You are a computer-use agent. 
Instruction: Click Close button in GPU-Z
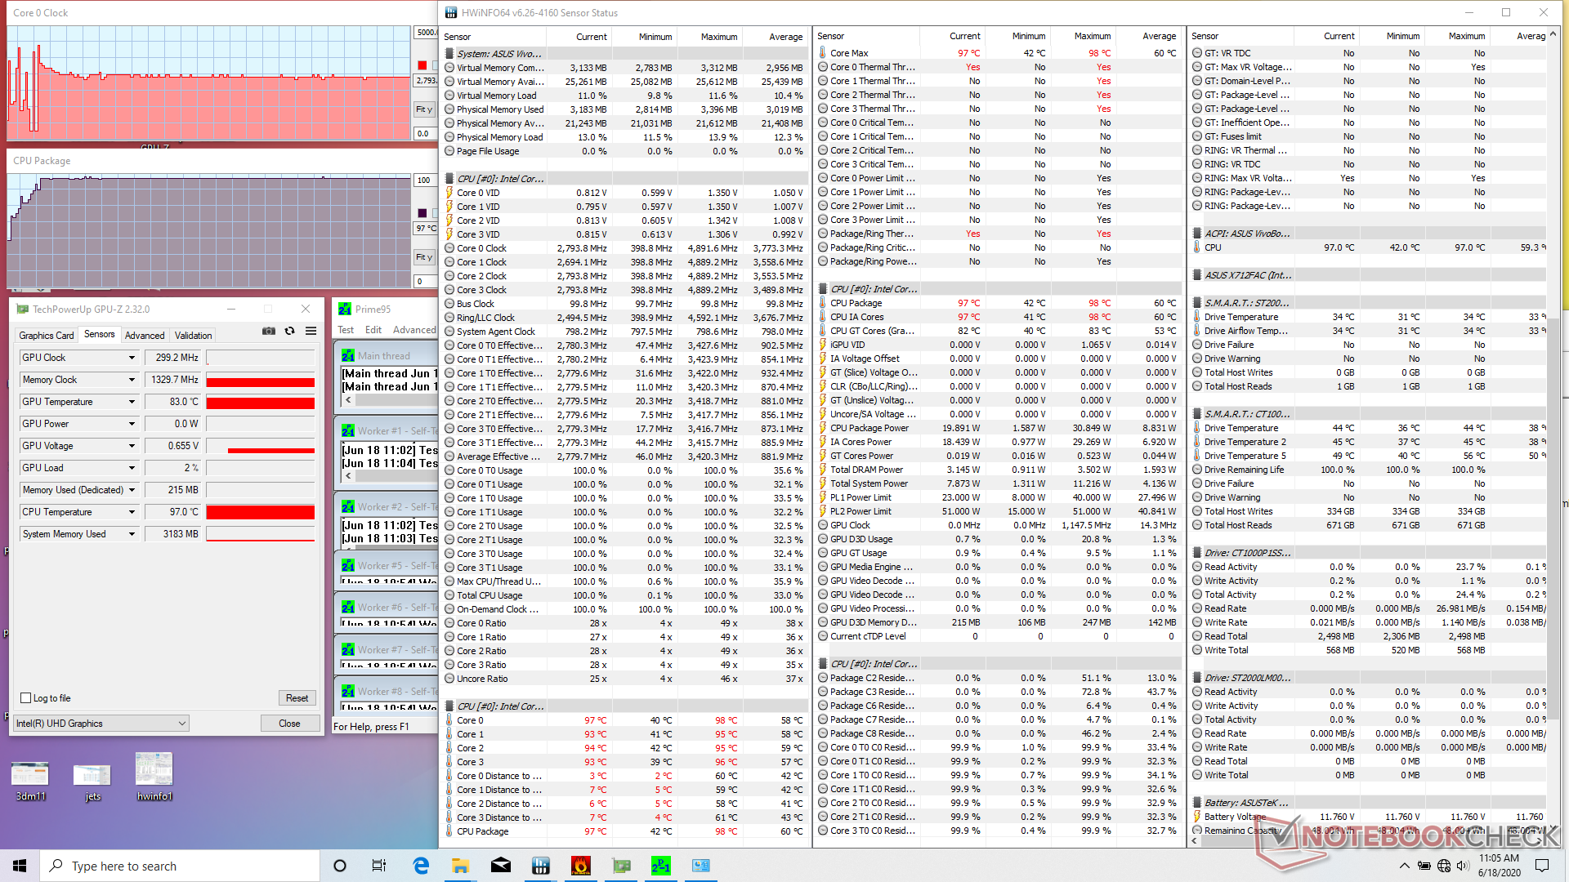[289, 724]
